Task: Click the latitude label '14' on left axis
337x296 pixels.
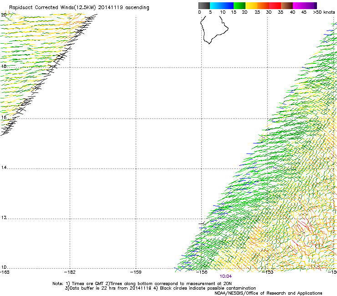Action: click(4, 168)
